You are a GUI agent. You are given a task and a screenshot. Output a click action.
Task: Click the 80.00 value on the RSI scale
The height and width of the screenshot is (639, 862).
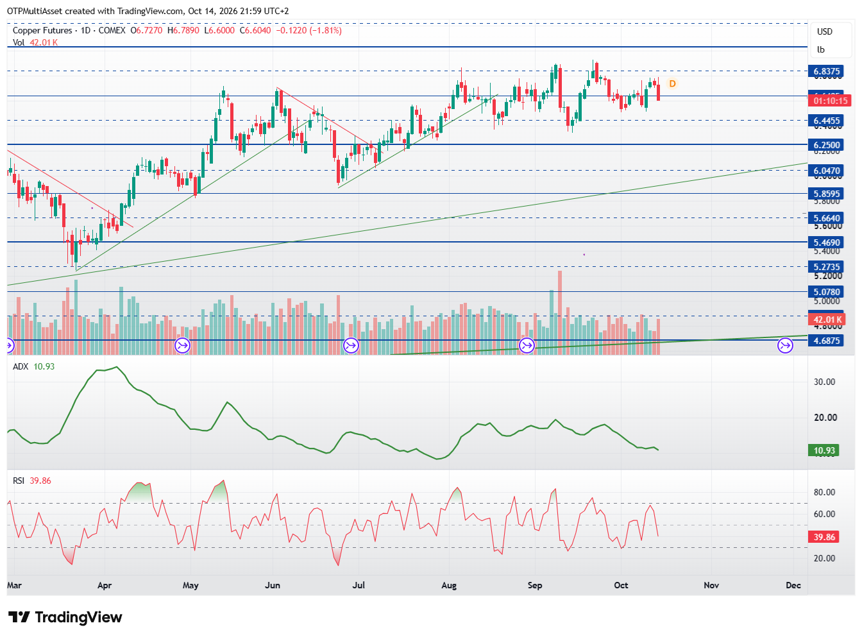click(x=825, y=492)
